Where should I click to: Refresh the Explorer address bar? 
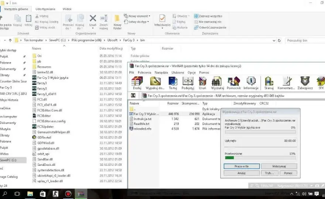(279, 41)
